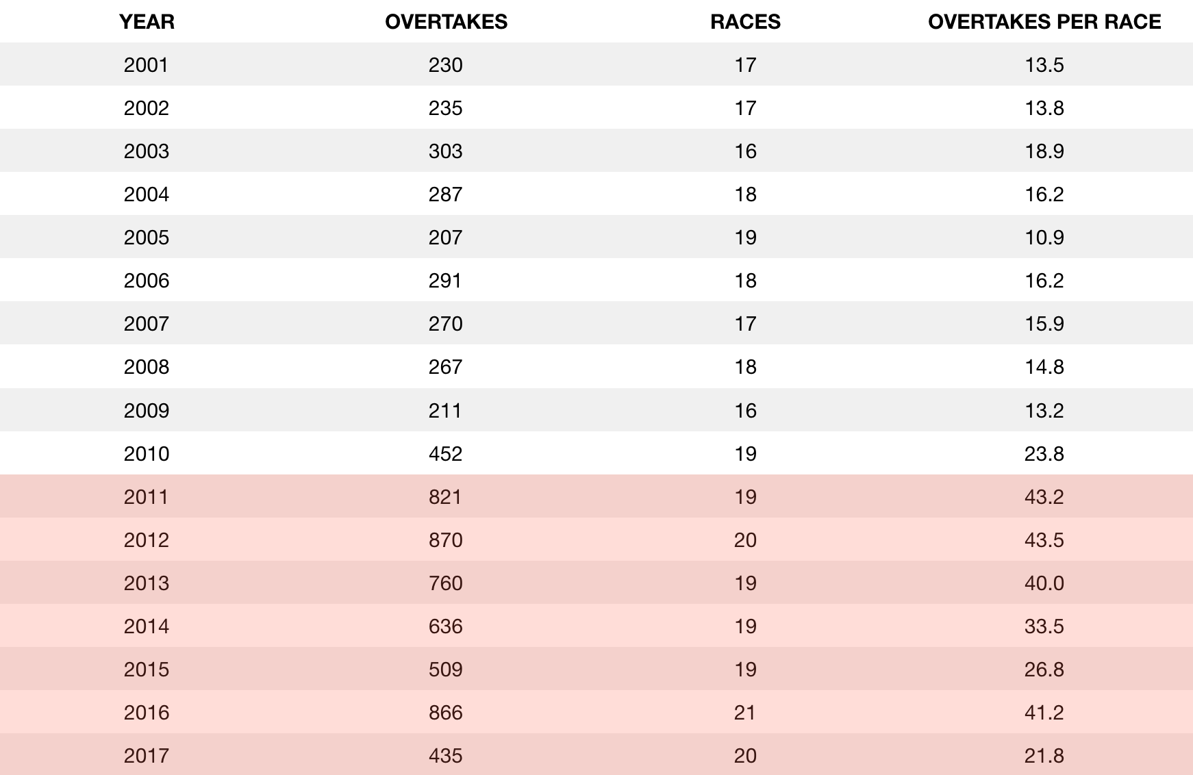Select the 2001 year cell

pyautogui.click(x=146, y=65)
